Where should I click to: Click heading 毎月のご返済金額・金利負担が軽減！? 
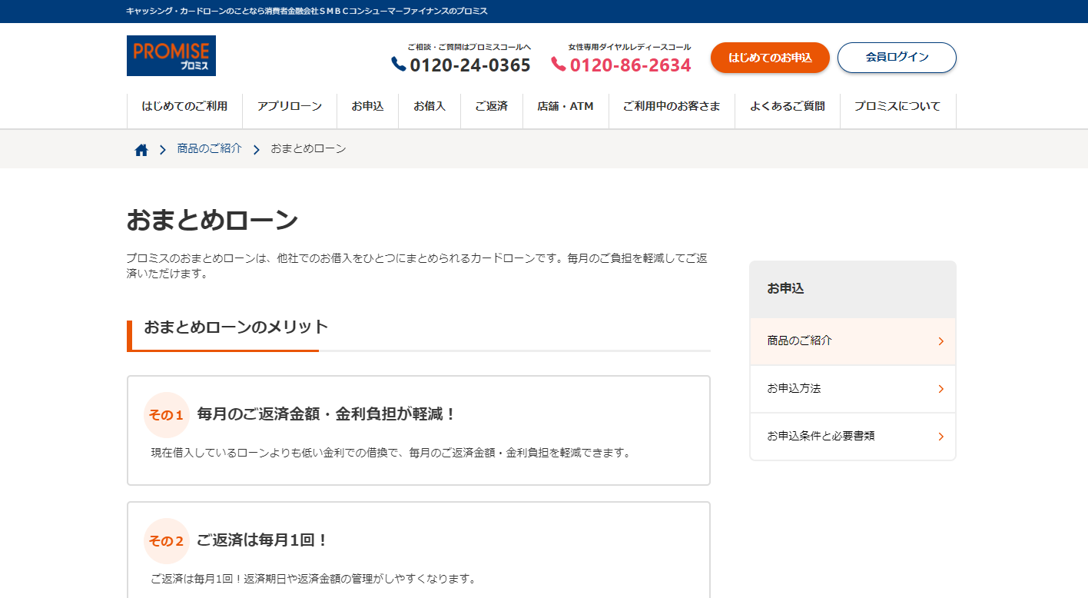pos(327,414)
